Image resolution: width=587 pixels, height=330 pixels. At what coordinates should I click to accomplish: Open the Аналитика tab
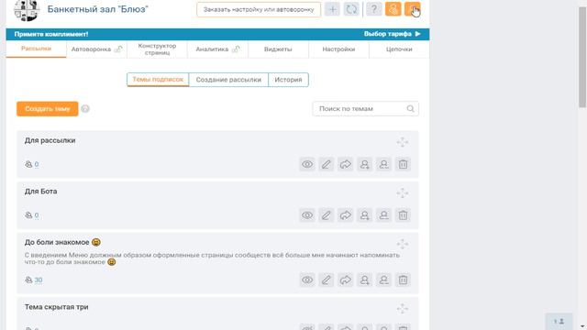(217, 49)
